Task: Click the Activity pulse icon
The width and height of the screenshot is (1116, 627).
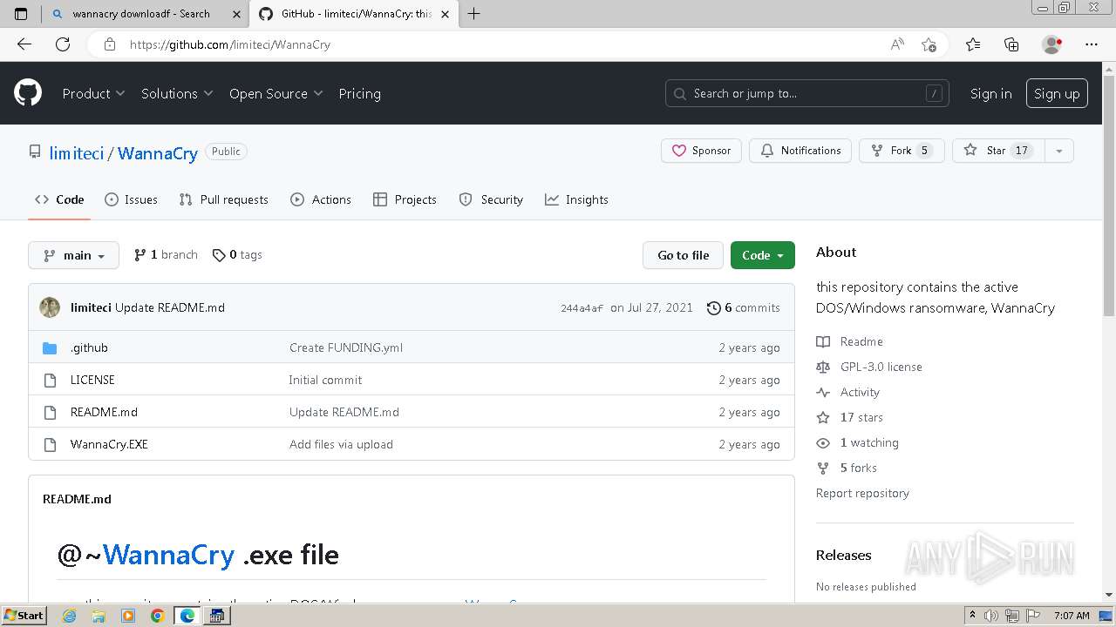Action: [823, 392]
